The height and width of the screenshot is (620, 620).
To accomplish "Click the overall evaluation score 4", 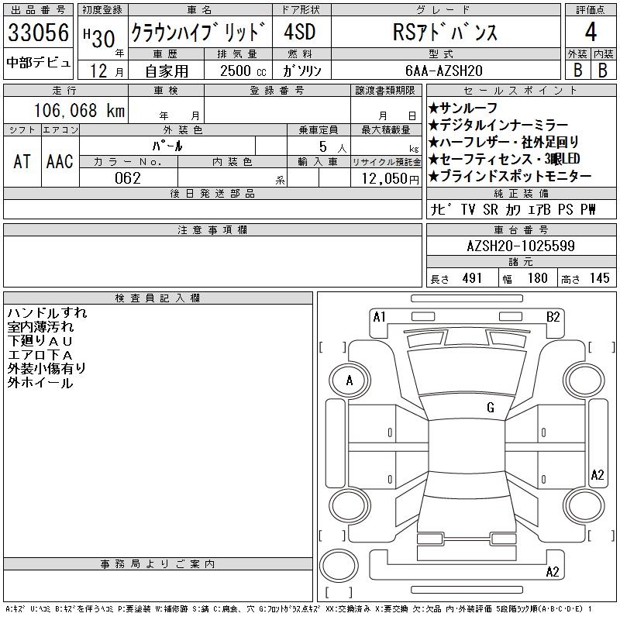I will click(x=591, y=32).
